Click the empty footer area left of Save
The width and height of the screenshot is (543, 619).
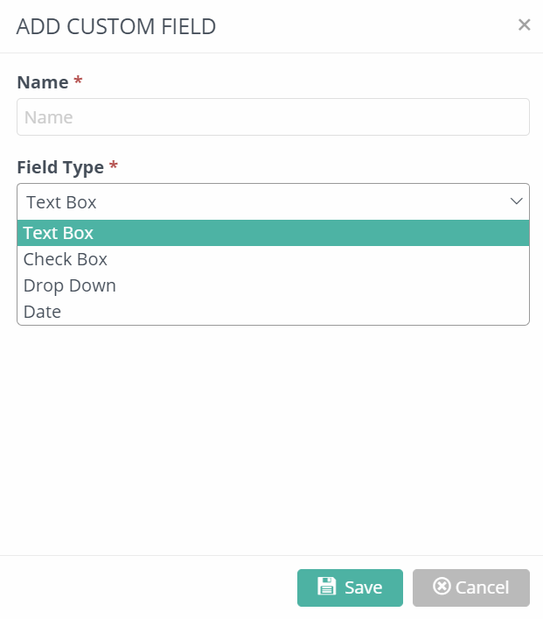pyautogui.click(x=149, y=587)
